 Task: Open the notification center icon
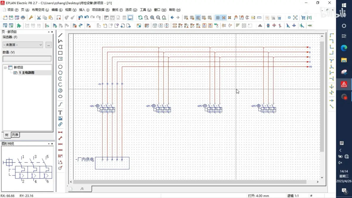pyautogui.click(x=344, y=191)
